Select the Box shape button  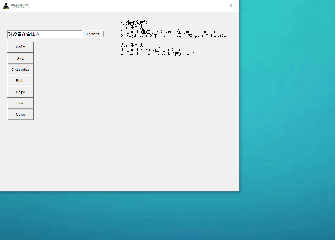(x=21, y=103)
